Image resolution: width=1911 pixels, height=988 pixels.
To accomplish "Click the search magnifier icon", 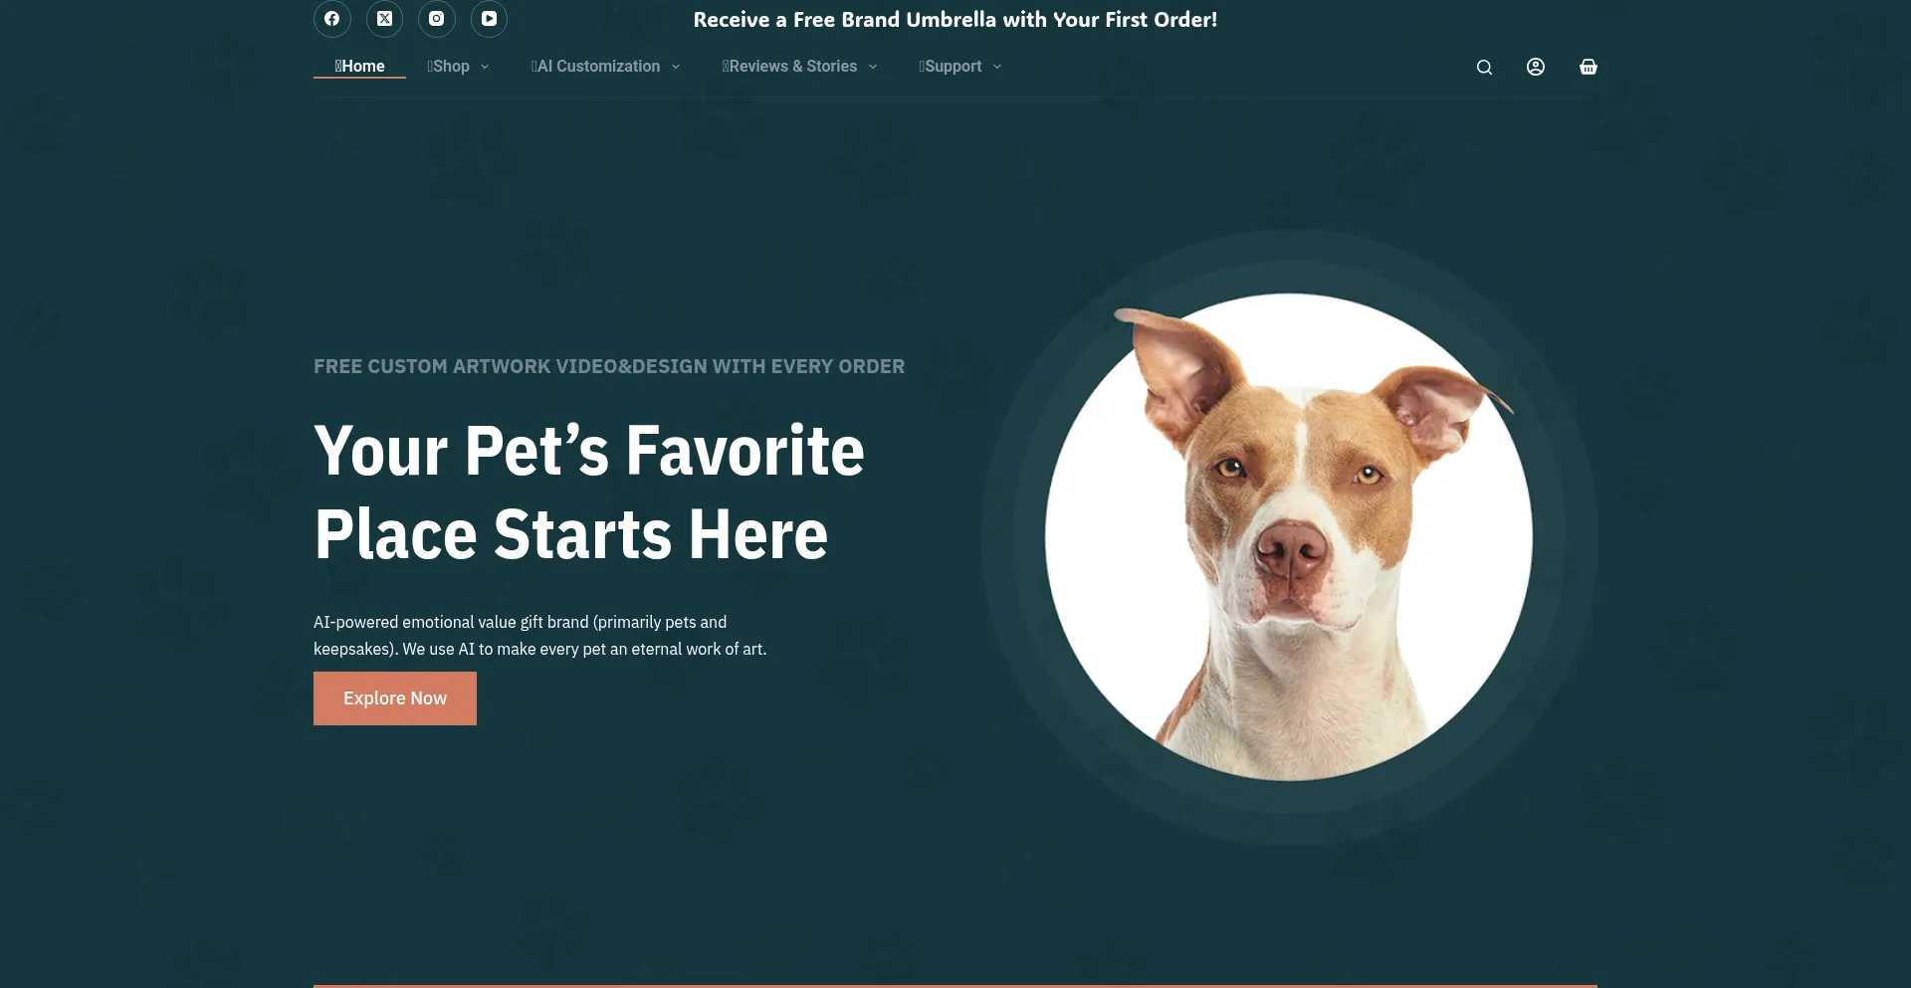I will pyautogui.click(x=1484, y=67).
